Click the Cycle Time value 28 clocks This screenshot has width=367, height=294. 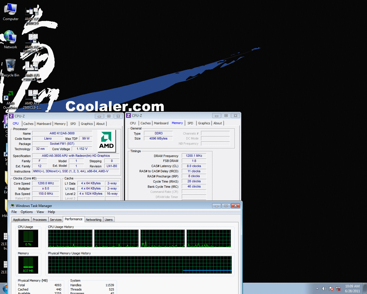tap(194, 181)
